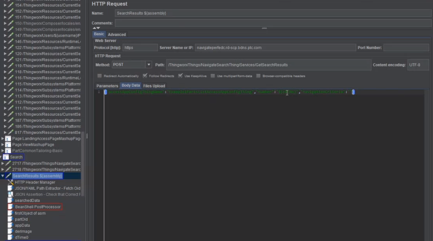Expand the 2717 /Thingworx/Things sampler node
Viewport: 433px width, 241px height.
tap(3, 163)
